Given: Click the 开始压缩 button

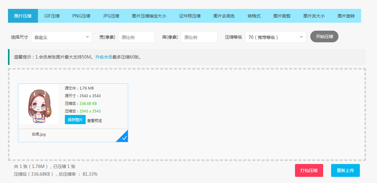Looking at the screenshot, I should point(324,37).
